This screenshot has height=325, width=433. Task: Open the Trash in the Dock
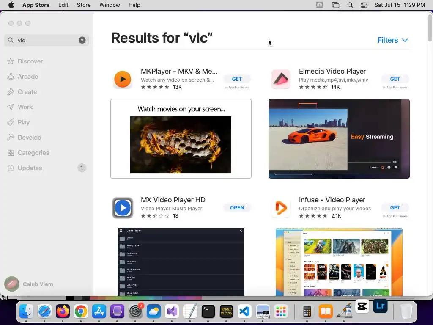click(x=406, y=312)
